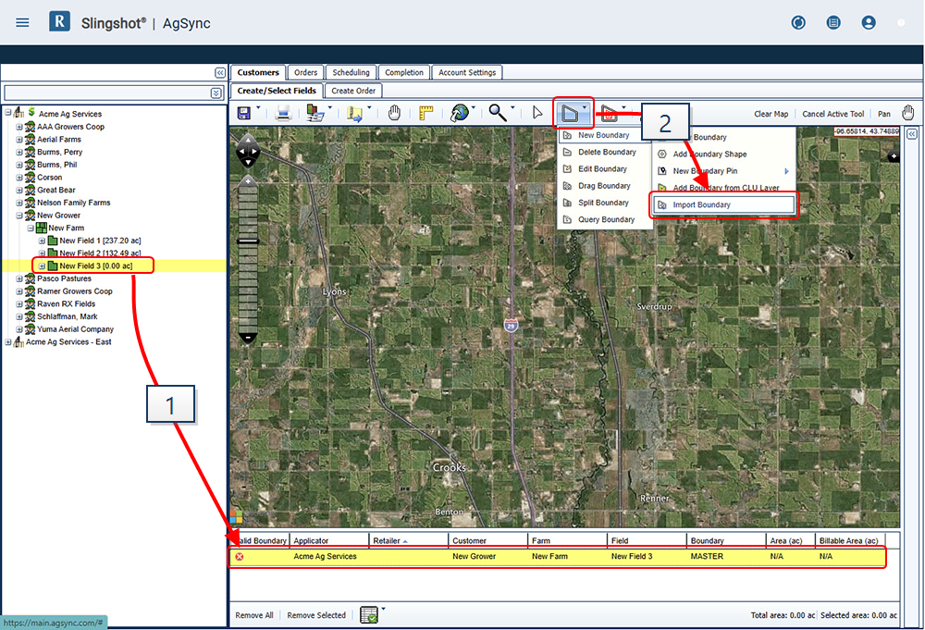This screenshot has width=925, height=630.
Task: Click the Pan text button
Action: (883, 114)
